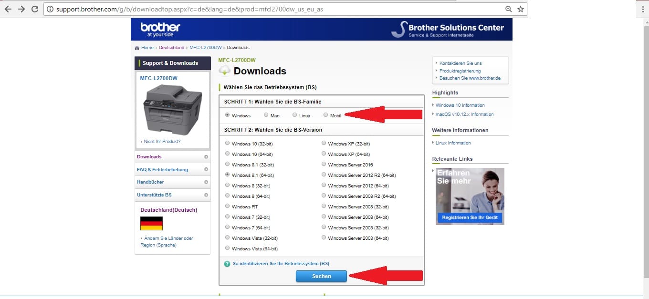The height and width of the screenshot is (299, 649).
Task: Choose Windows 8.1 (64-bit)
Action: click(227, 175)
